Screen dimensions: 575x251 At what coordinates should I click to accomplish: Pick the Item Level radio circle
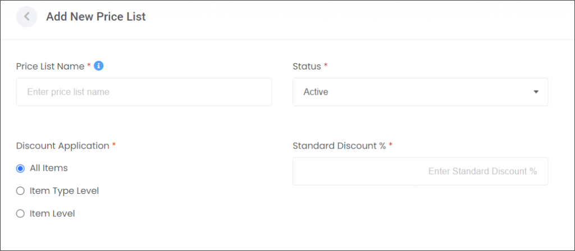21,213
